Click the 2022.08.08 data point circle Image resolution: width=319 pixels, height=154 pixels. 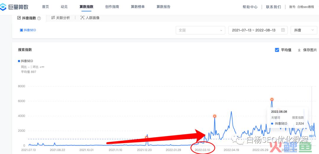[x=312, y=127]
